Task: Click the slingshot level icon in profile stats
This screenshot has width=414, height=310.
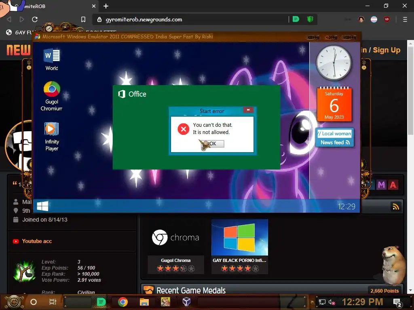Action: pyautogui.click(x=24, y=271)
